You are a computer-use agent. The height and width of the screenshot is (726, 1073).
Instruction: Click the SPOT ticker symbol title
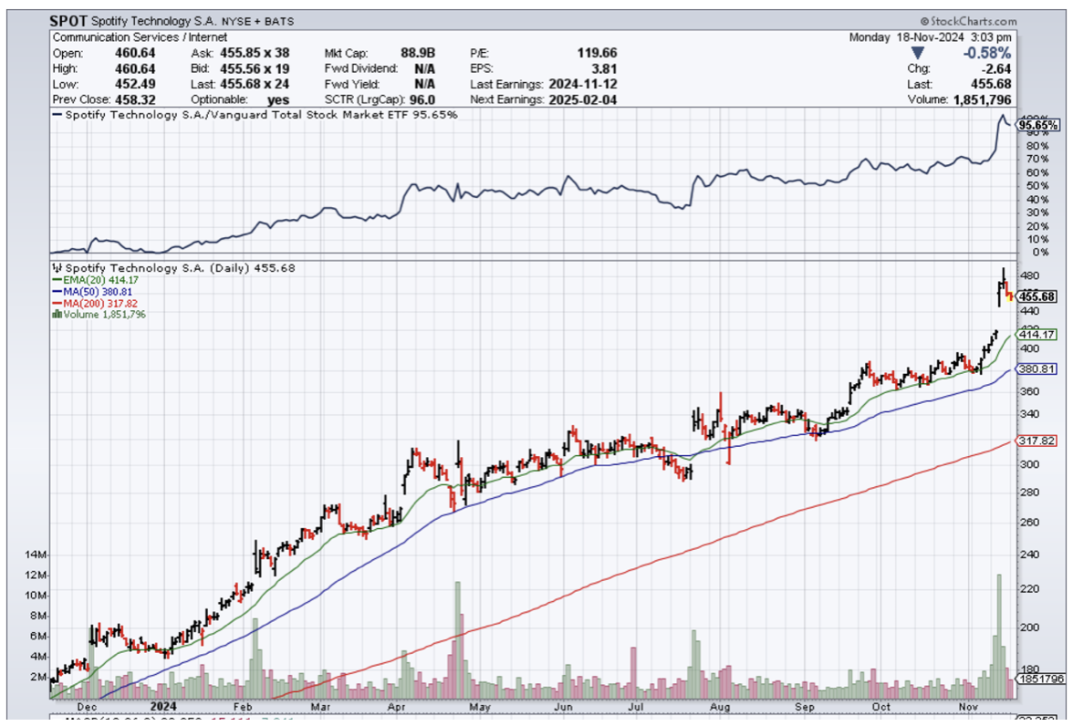point(69,20)
